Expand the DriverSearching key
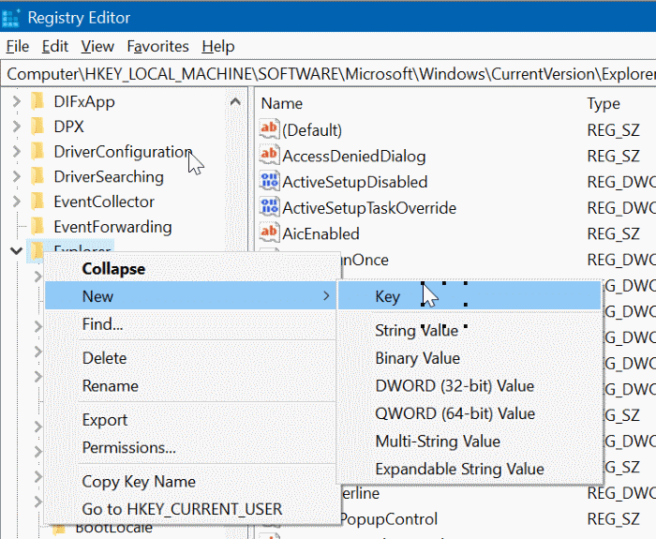 pyautogui.click(x=16, y=176)
